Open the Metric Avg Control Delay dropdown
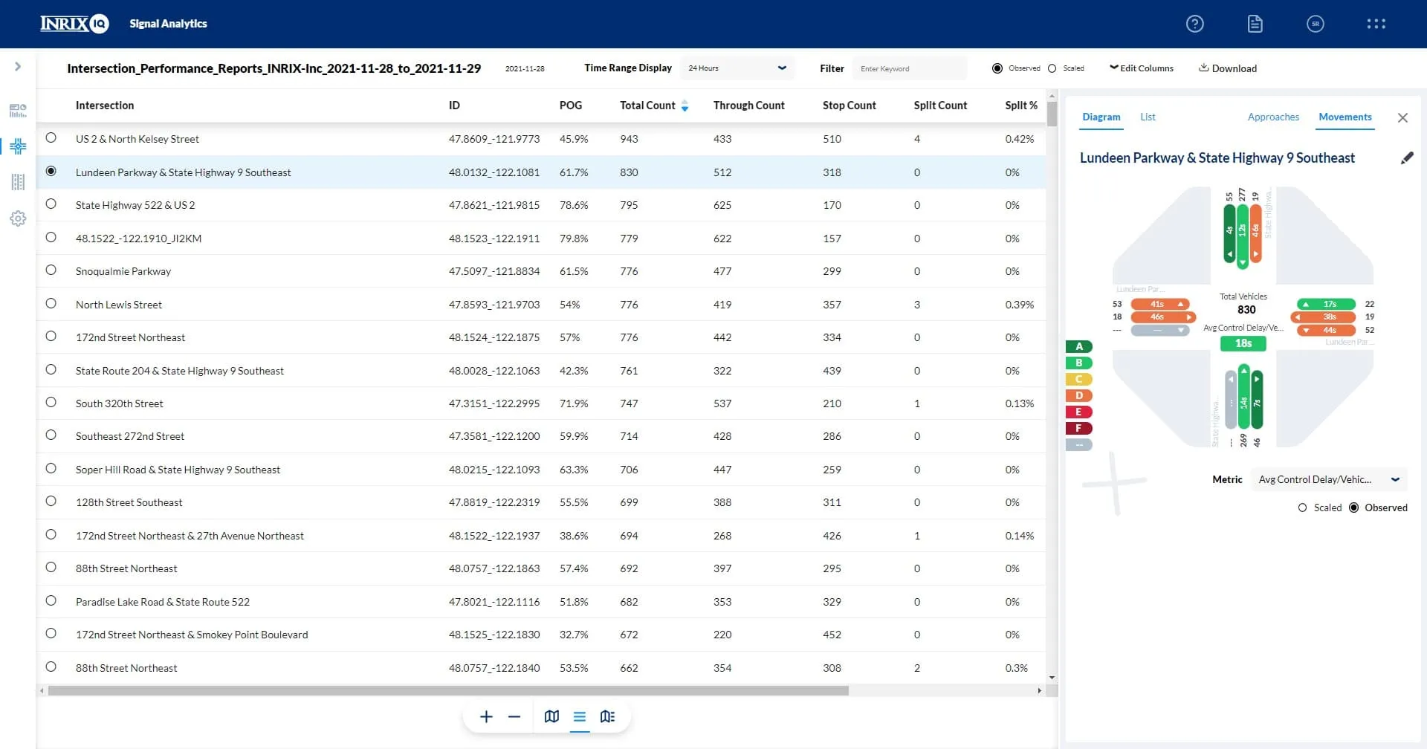 coord(1328,480)
